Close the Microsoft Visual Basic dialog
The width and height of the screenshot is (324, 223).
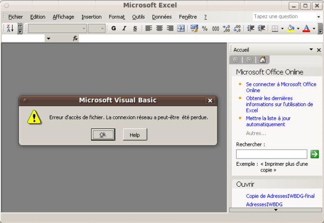(x=210, y=100)
